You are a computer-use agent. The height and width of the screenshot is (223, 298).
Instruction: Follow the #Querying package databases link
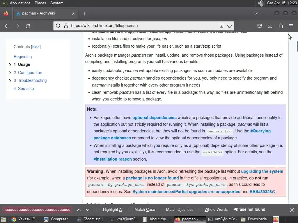[x=260, y=131]
